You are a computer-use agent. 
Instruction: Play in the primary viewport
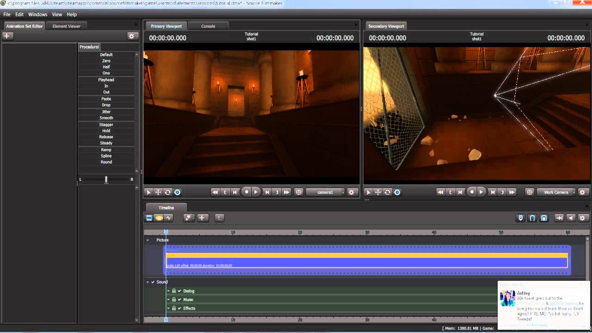256,192
